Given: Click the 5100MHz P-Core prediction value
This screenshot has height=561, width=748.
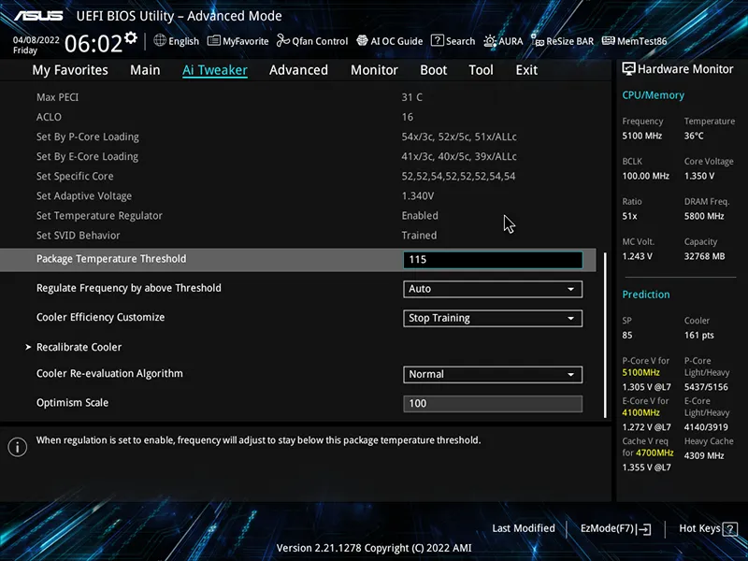Looking at the screenshot, I should pos(640,372).
